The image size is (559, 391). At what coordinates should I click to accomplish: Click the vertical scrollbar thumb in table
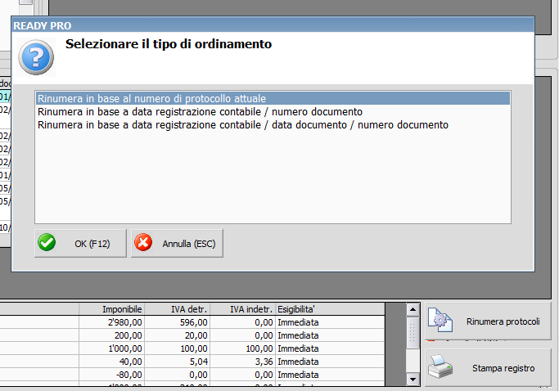pyautogui.click(x=412, y=332)
